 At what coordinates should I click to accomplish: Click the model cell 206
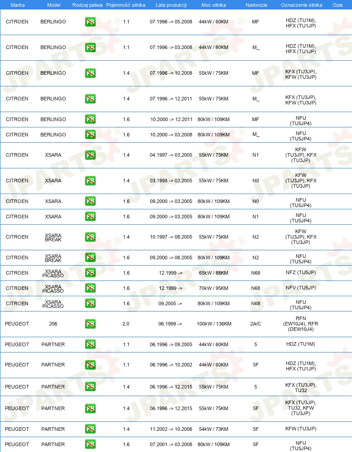(53, 324)
